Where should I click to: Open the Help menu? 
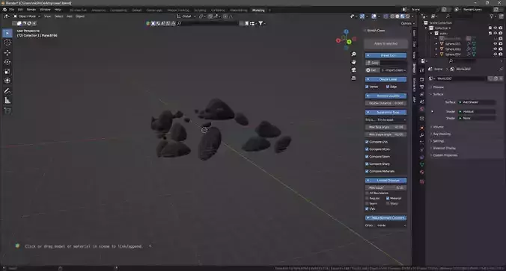(x=58, y=10)
